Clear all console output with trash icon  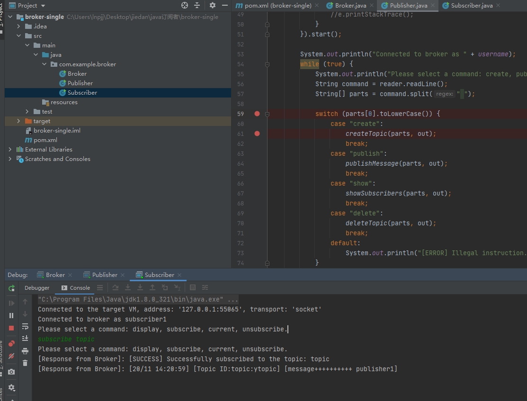[25, 363]
